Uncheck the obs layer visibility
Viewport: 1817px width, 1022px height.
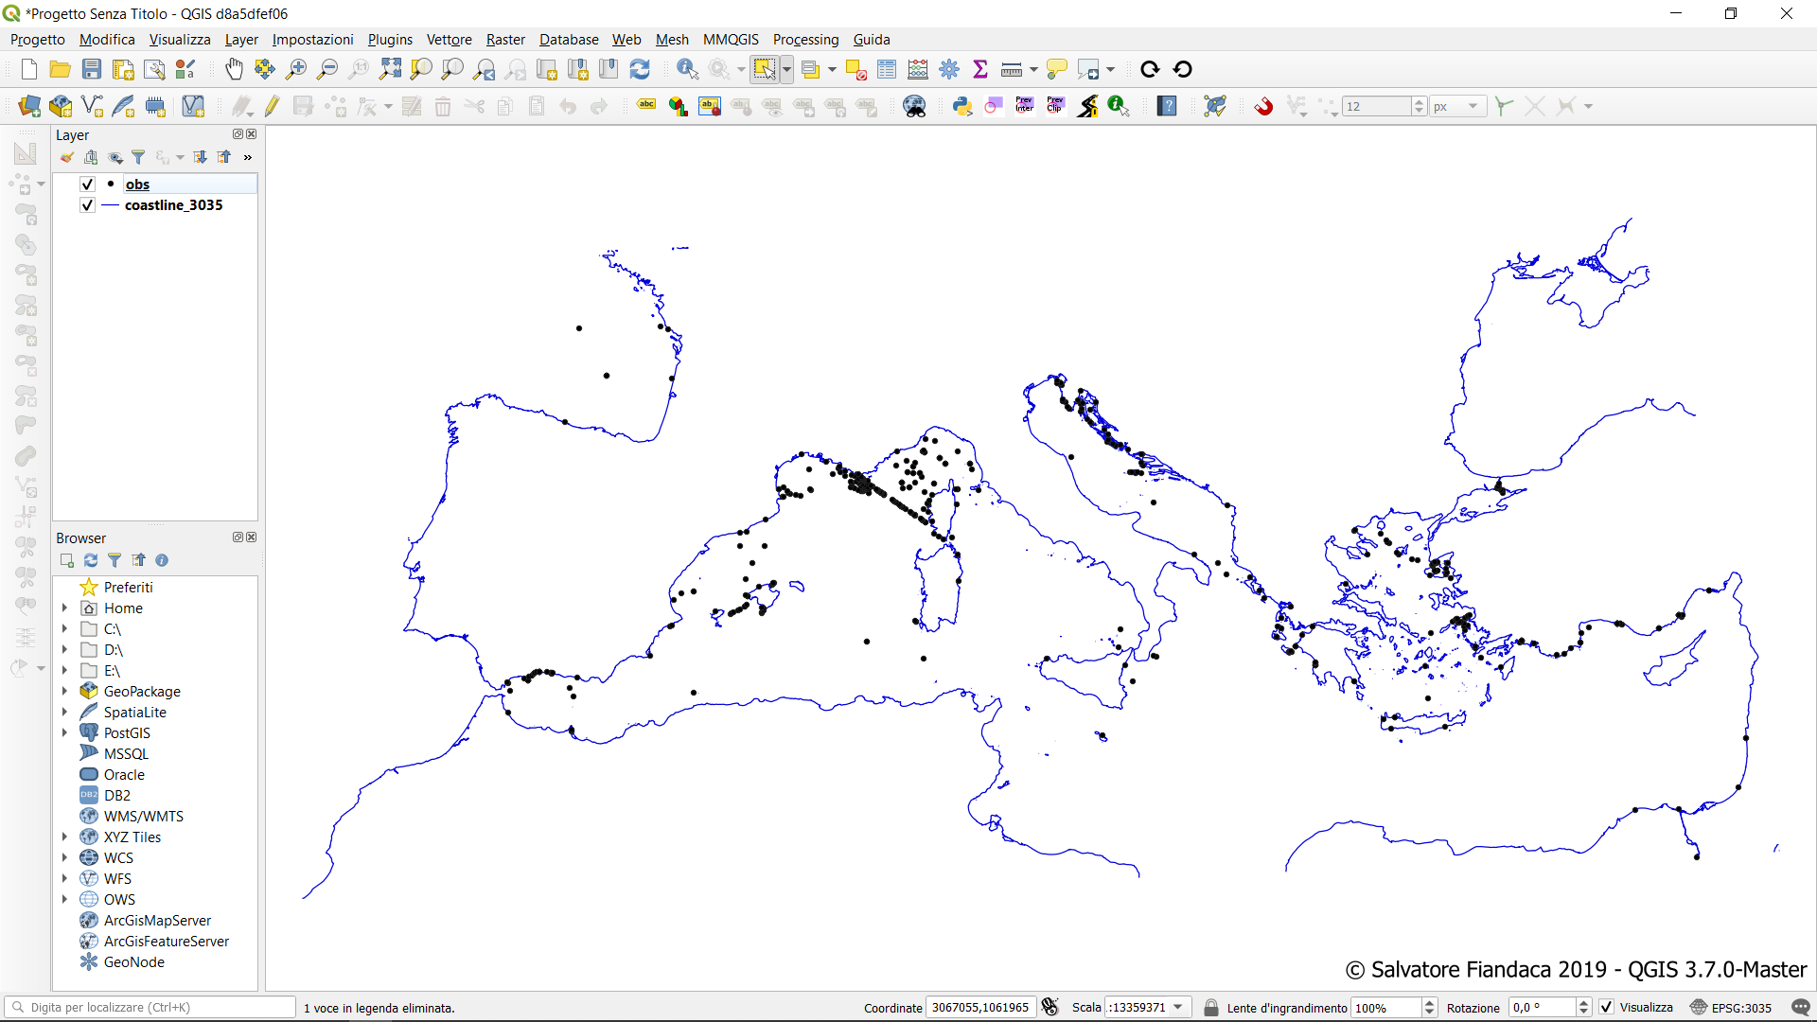tap(87, 185)
